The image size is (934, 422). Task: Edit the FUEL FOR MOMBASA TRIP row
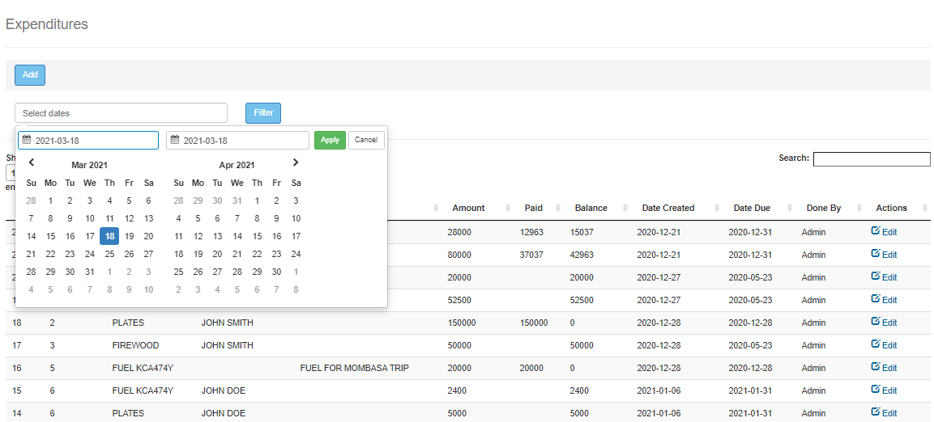point(884,368)
